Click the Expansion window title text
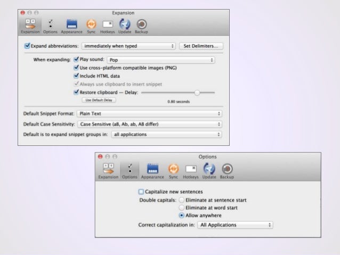This screenshot has width=340, height=255. coord(123,13)
